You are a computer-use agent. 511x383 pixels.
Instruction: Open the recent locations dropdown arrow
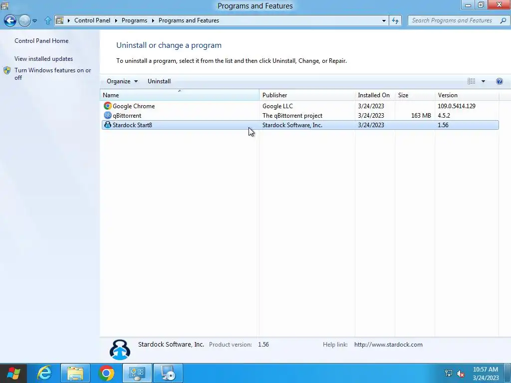[x=34, y=20]
